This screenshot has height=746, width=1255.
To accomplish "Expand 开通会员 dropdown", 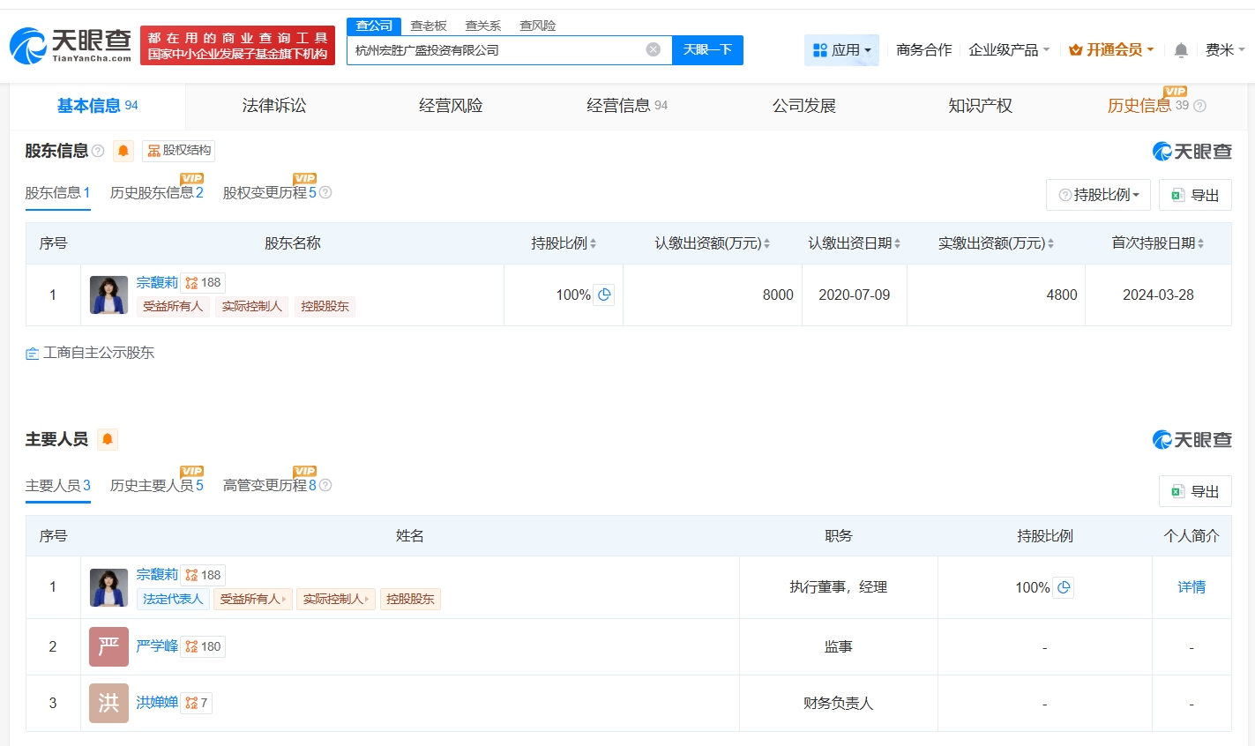I will coord(1111,50).
